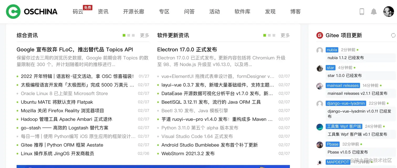Open Hadoop Apache Ambari 正式退休 article
This screenshot has width=397, height=168.
pyautogui.click(x=66, y=119)
